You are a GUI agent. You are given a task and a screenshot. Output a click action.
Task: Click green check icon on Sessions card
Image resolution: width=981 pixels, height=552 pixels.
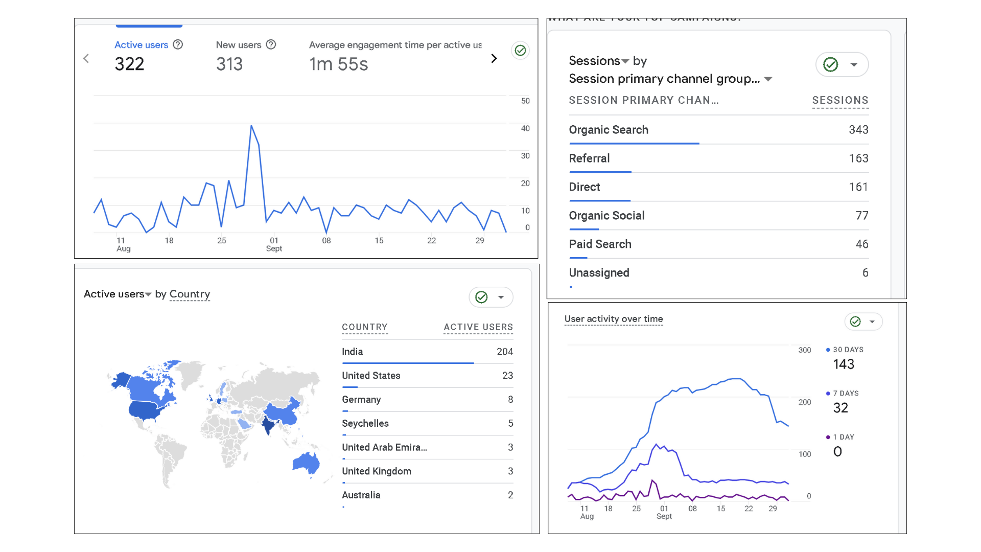(x=831, y=64)
